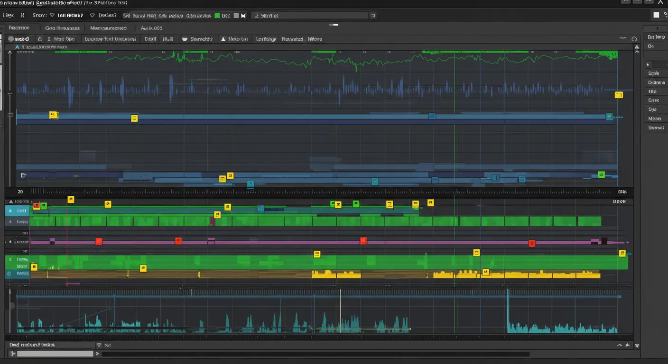The width and height of the screenshot is (668, 364).
Task: Select "Somnet" in the right panel list
Action: coord(656,127)
